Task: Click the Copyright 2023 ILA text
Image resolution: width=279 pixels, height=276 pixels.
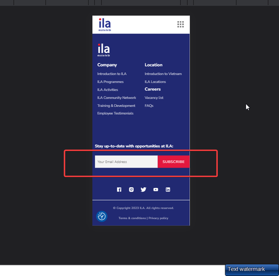Action: tap(143, 208)
